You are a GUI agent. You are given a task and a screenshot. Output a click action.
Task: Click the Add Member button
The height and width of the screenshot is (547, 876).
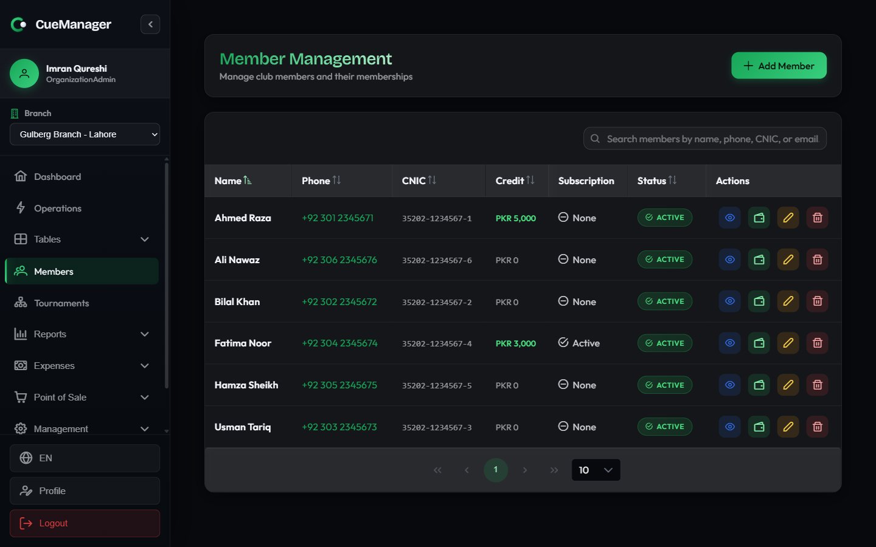tap(779, 66)
